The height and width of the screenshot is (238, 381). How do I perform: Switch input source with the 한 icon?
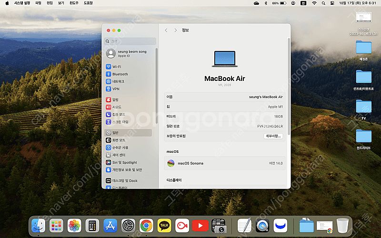(x=303, y=3)
